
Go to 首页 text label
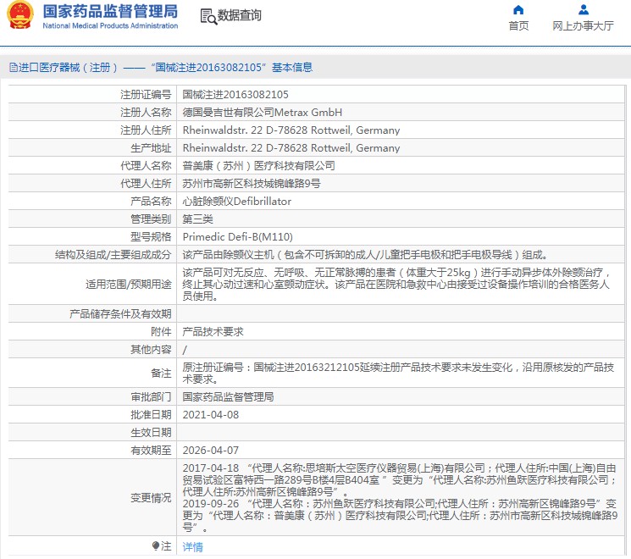(518, 26)
